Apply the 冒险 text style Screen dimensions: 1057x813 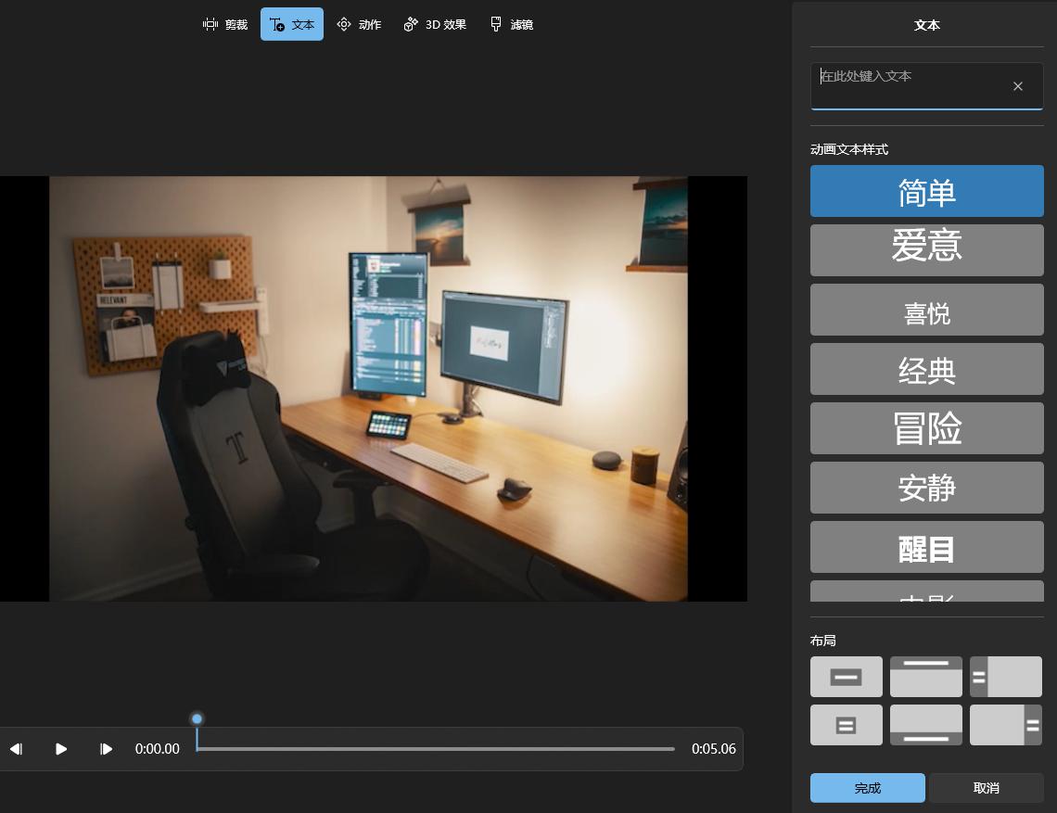pyautogui.click(x=926, y=428)
